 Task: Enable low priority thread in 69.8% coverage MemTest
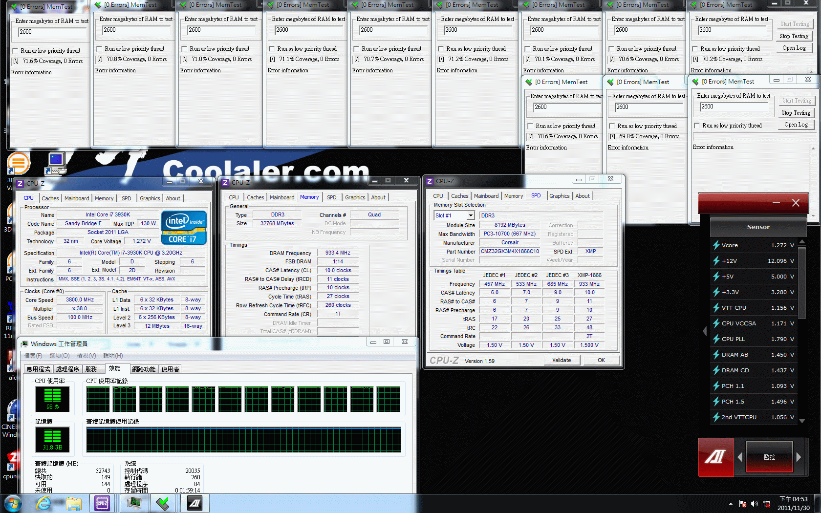point(612,126)
